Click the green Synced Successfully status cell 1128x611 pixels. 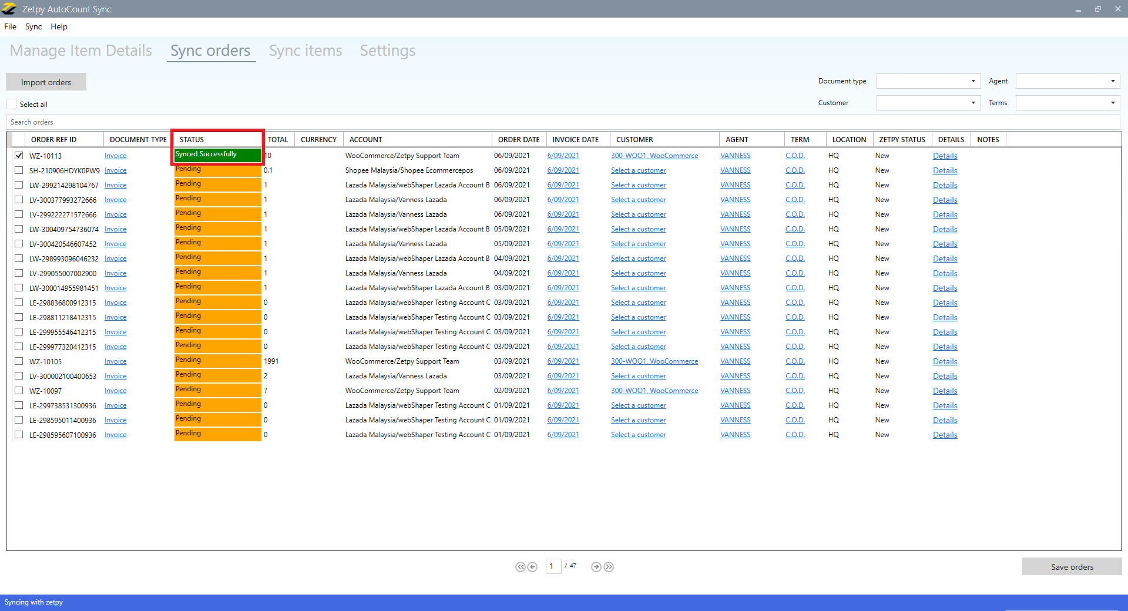(x=217, y=155)
